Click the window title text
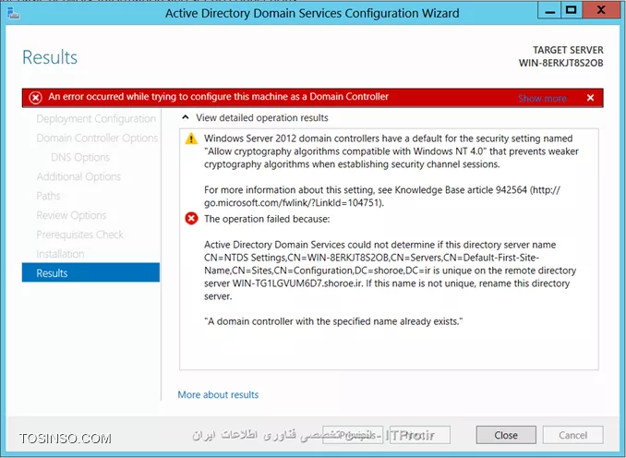 [x=312, y=13]
